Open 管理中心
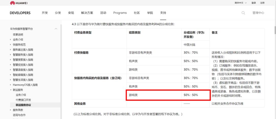The height and width of the screenshot is (119, 276). [258, 13]
